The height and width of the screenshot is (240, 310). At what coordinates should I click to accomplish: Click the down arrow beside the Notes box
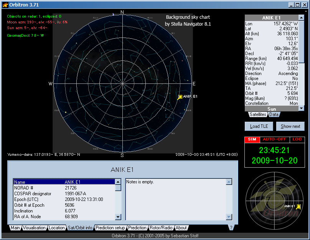pos(229,217)
